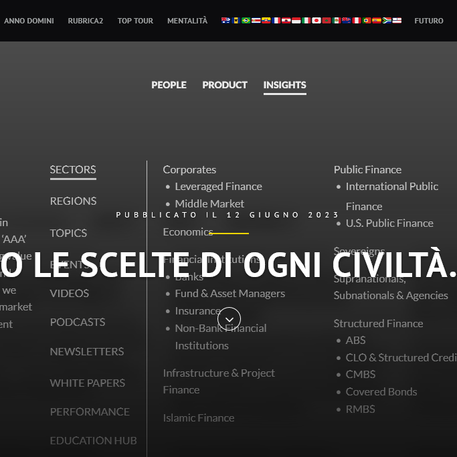The height and width of the screenshot is (457, 457).
Task: Select the Ecuador flag icon
Action: click(266, 21)
